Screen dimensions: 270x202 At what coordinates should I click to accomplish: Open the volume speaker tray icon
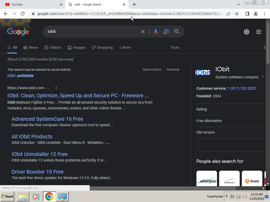click(x=245, y=196)
